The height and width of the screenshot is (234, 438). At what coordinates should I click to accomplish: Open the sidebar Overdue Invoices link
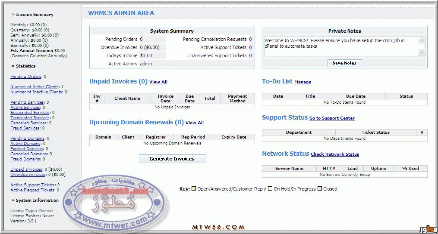(x=28, y=175)
